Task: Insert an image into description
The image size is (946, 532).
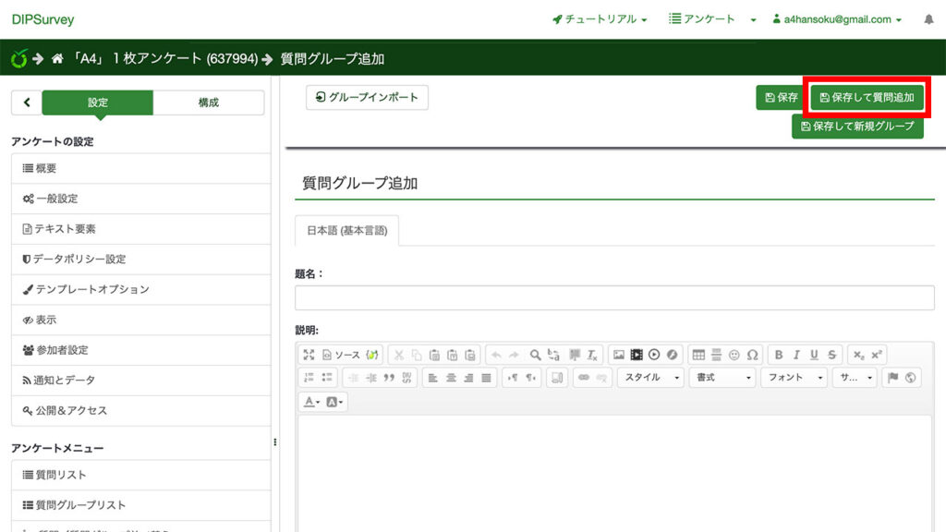Action: (x=618, y=355)
